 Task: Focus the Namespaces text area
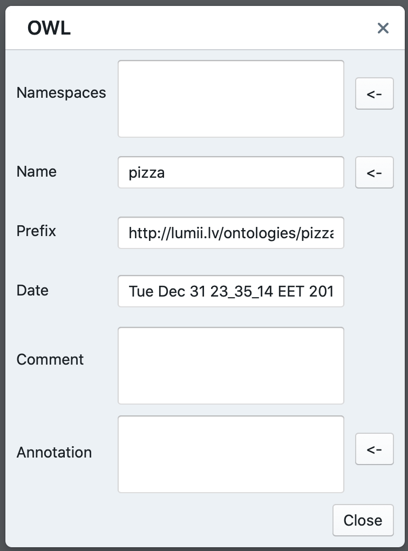point(230,99)
